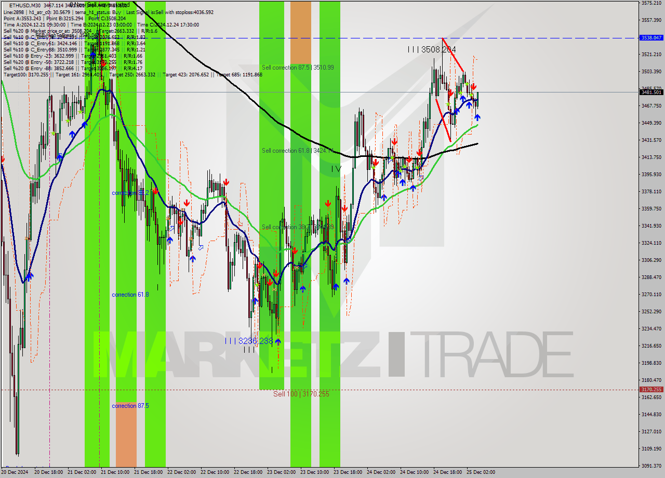Click the '22 Dec 10:00' time label
The width and height of the screenshot is (665, 478).
(x=215, y=473)
